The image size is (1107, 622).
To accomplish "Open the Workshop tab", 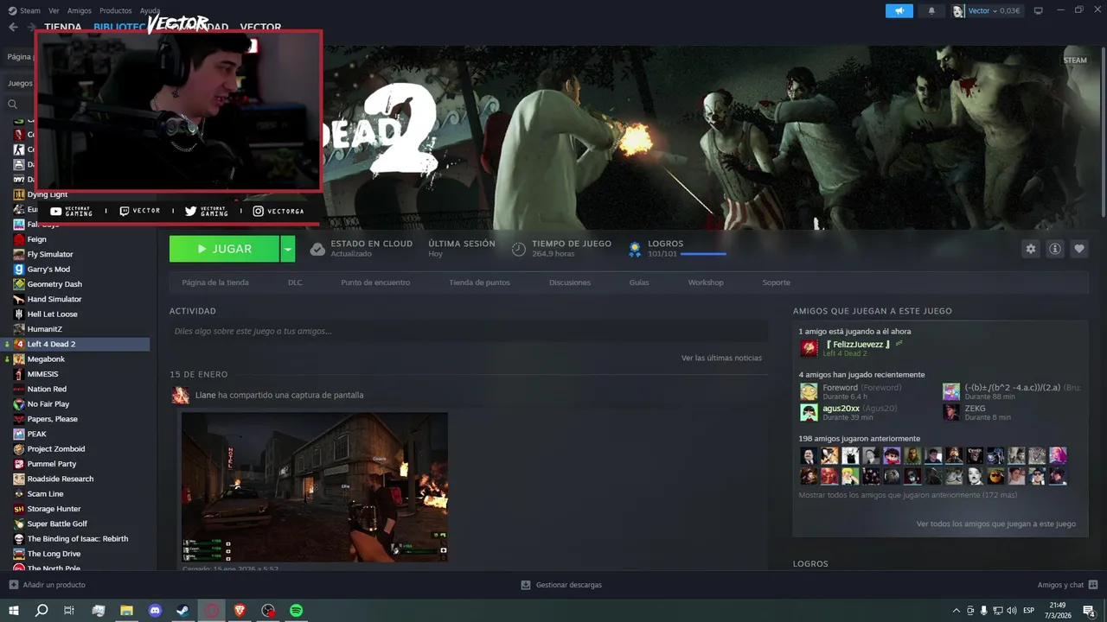I will click(706, 282).
